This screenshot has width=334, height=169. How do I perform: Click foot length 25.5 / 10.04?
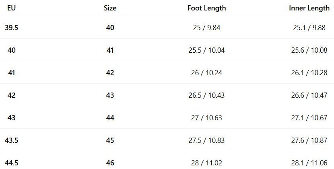(207, 50)
